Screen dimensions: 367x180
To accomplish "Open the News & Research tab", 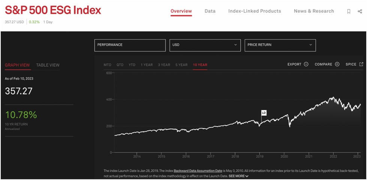I will coord(314,11).
